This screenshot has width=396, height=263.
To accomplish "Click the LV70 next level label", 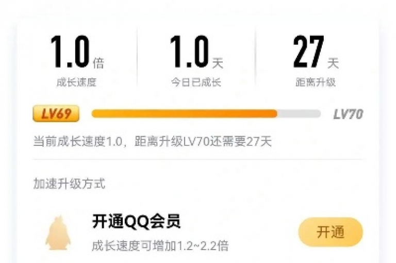I will [x=348, y=114].
